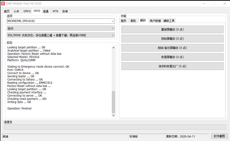
Task: Click 'Checking need payment ... NO' line
Action: (x=27, y=99)
